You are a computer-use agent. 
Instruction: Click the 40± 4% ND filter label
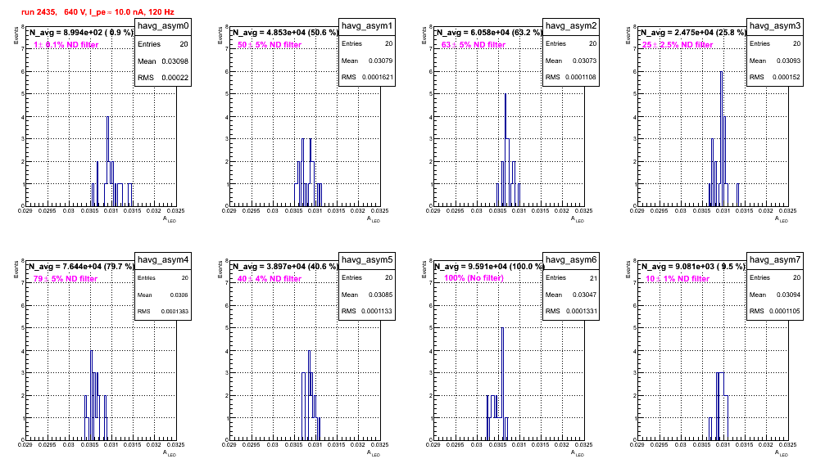click(x=270, y=279)
